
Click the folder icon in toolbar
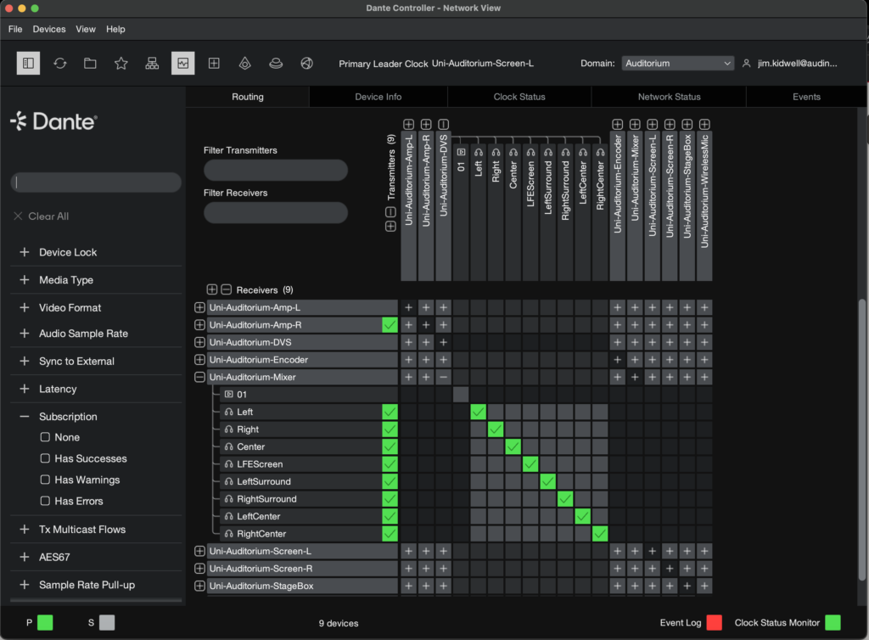[90, 64]
